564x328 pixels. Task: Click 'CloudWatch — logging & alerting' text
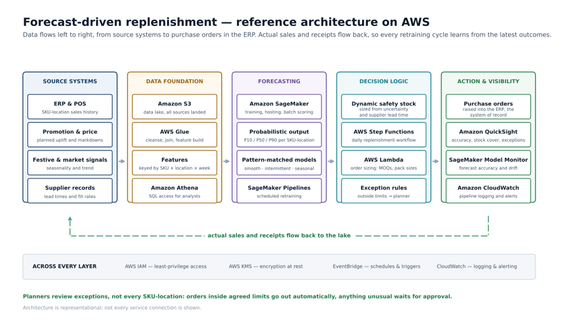pos(477,267)
